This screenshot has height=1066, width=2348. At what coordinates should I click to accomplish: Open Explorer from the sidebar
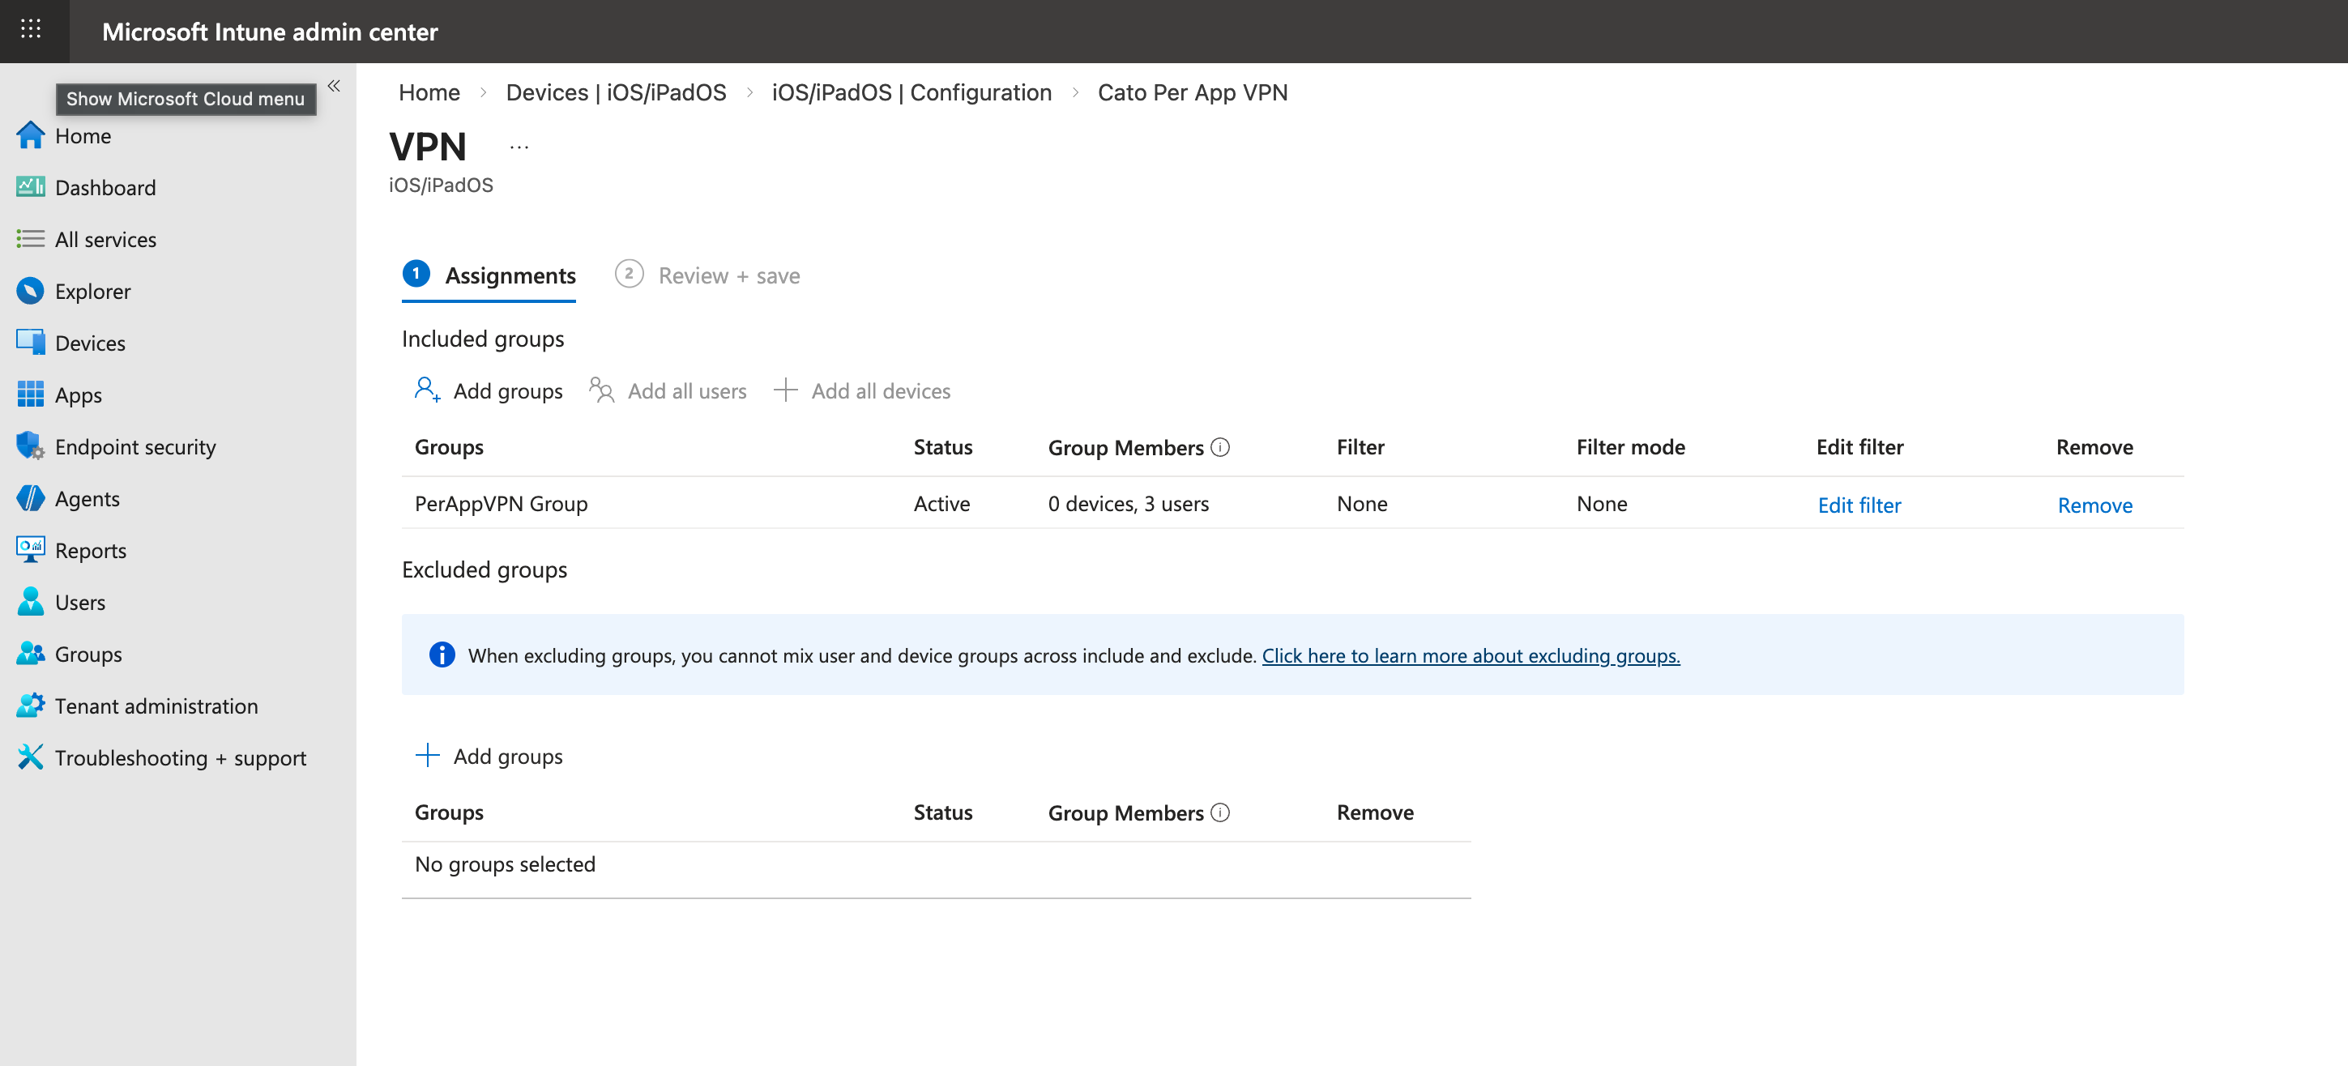[93, 292]
